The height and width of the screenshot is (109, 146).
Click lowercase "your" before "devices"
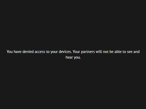point(54,52)
